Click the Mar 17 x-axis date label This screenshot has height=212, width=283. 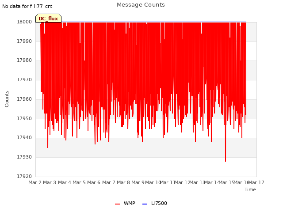pyautogui.click(x=256, y=182)
